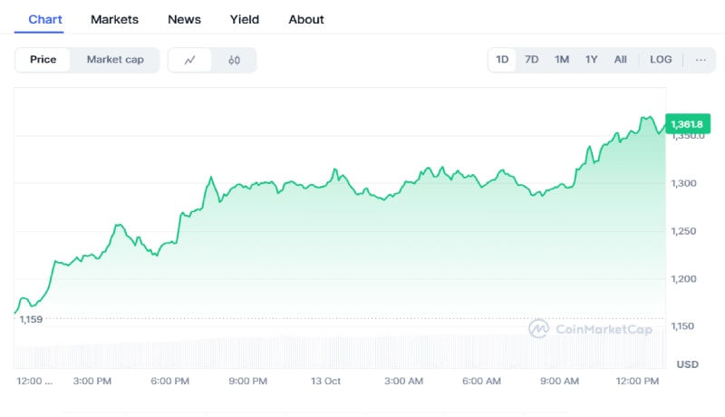Click the 13 Oct date label
Viewport: 725px width, 417px height.
click(x=325, y=381)
